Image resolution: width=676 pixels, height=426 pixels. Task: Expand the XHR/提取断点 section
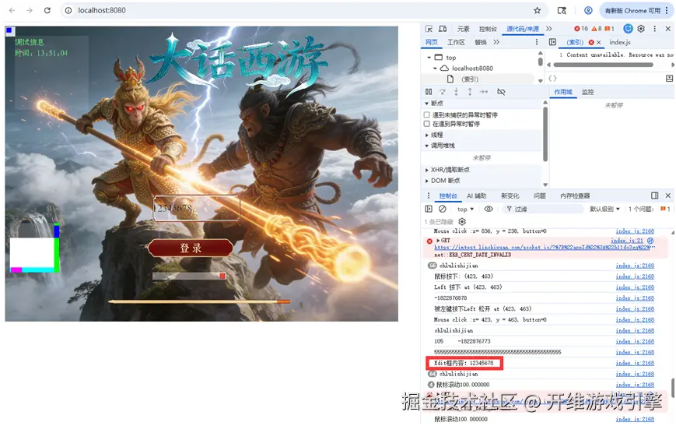(x=427, y=170)
